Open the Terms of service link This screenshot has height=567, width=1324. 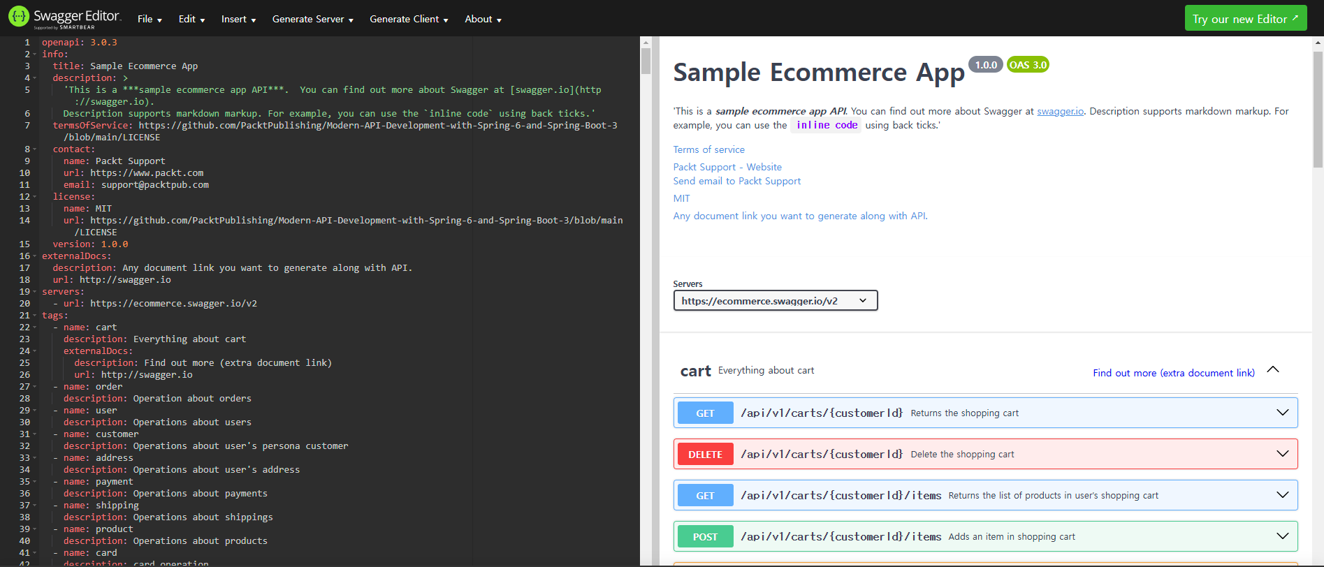tap(708, 149)
